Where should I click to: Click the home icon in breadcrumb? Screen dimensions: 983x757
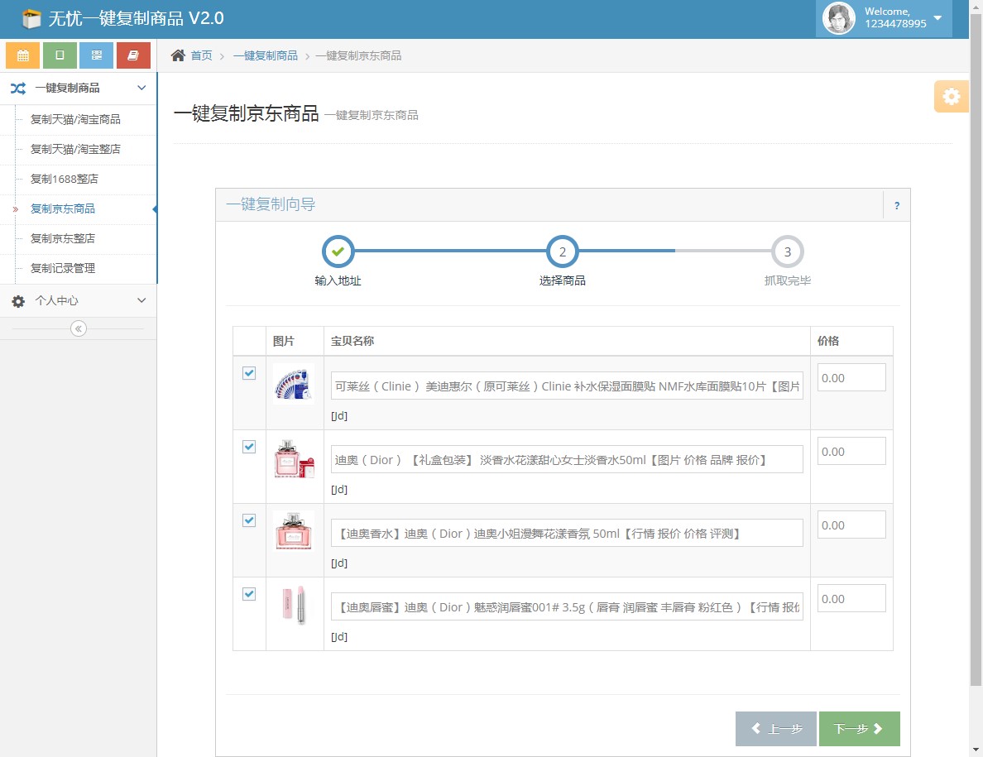pyautogui.click(x=178, y=55)
